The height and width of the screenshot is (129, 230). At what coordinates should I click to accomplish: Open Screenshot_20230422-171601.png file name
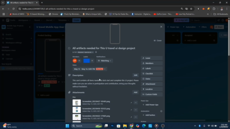click(x=96, y=116)
